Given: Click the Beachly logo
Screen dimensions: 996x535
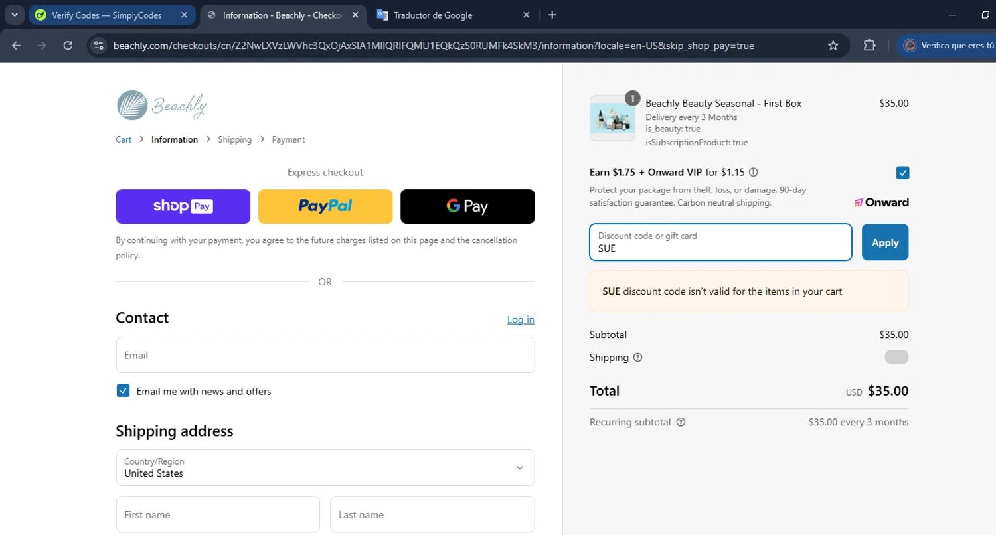Looking at the screenshot, I should point(162,105).
